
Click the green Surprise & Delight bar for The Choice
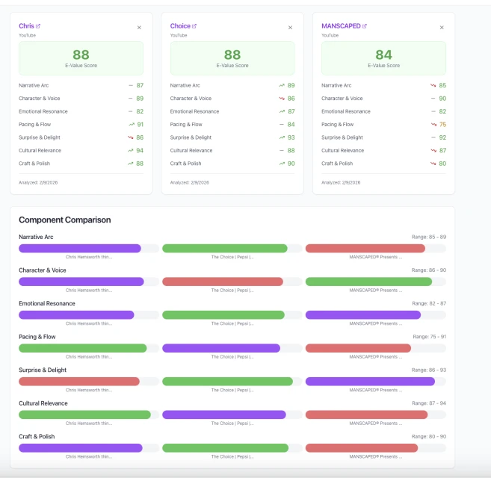tap(227, 382)
